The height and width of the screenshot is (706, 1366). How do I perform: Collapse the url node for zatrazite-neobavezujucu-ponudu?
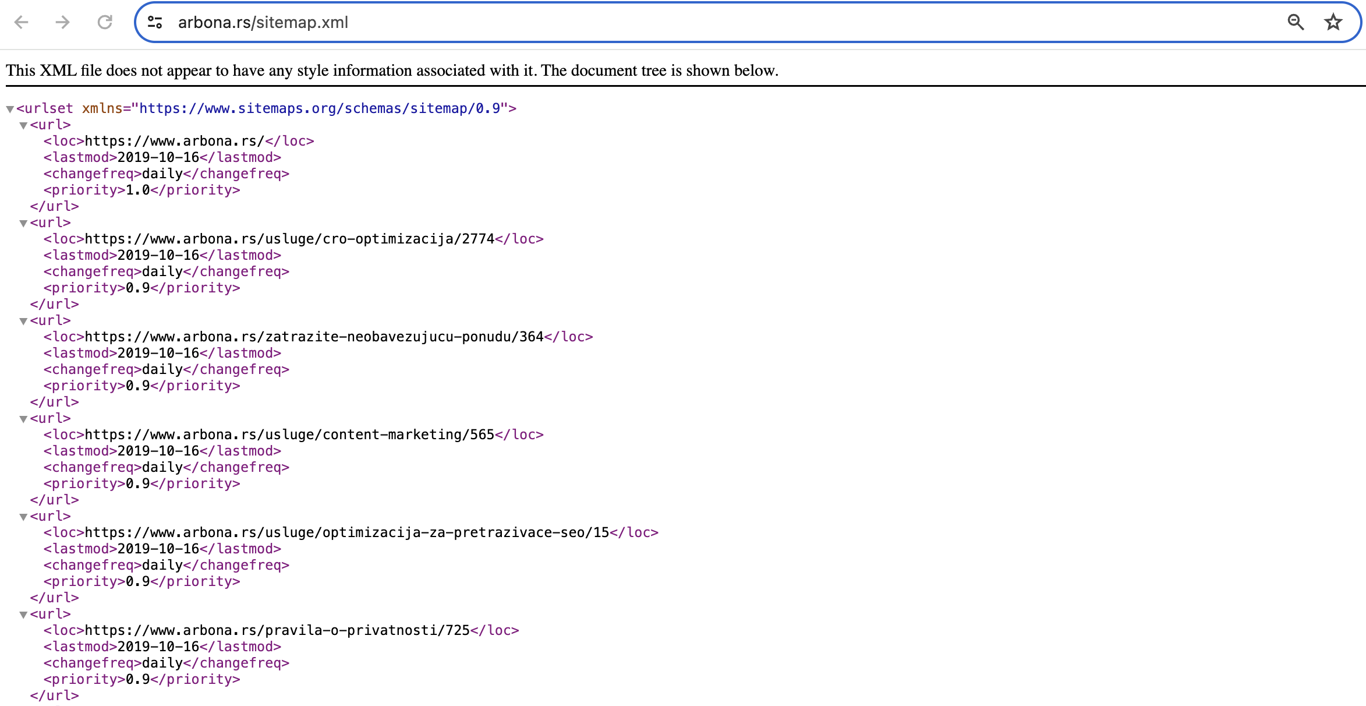pyautogui.click(x=23, y=321)
